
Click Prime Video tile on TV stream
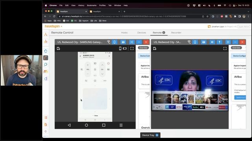click(187, 107)
